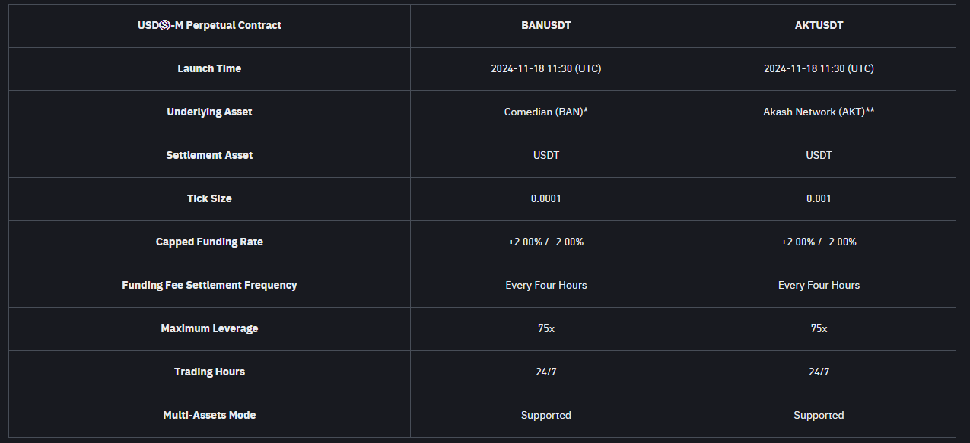This screenshot has width=970, height=443.
Task: Select AKTUSDT's Every Four Hours cell
Action: [819, 285]
